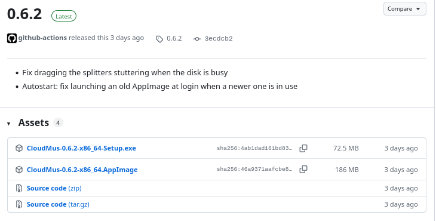Download Source code (zip)

coord(54,188)
